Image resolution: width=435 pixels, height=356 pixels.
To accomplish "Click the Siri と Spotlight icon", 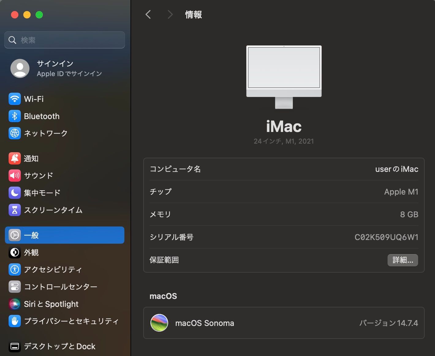I will click(15, 304).
